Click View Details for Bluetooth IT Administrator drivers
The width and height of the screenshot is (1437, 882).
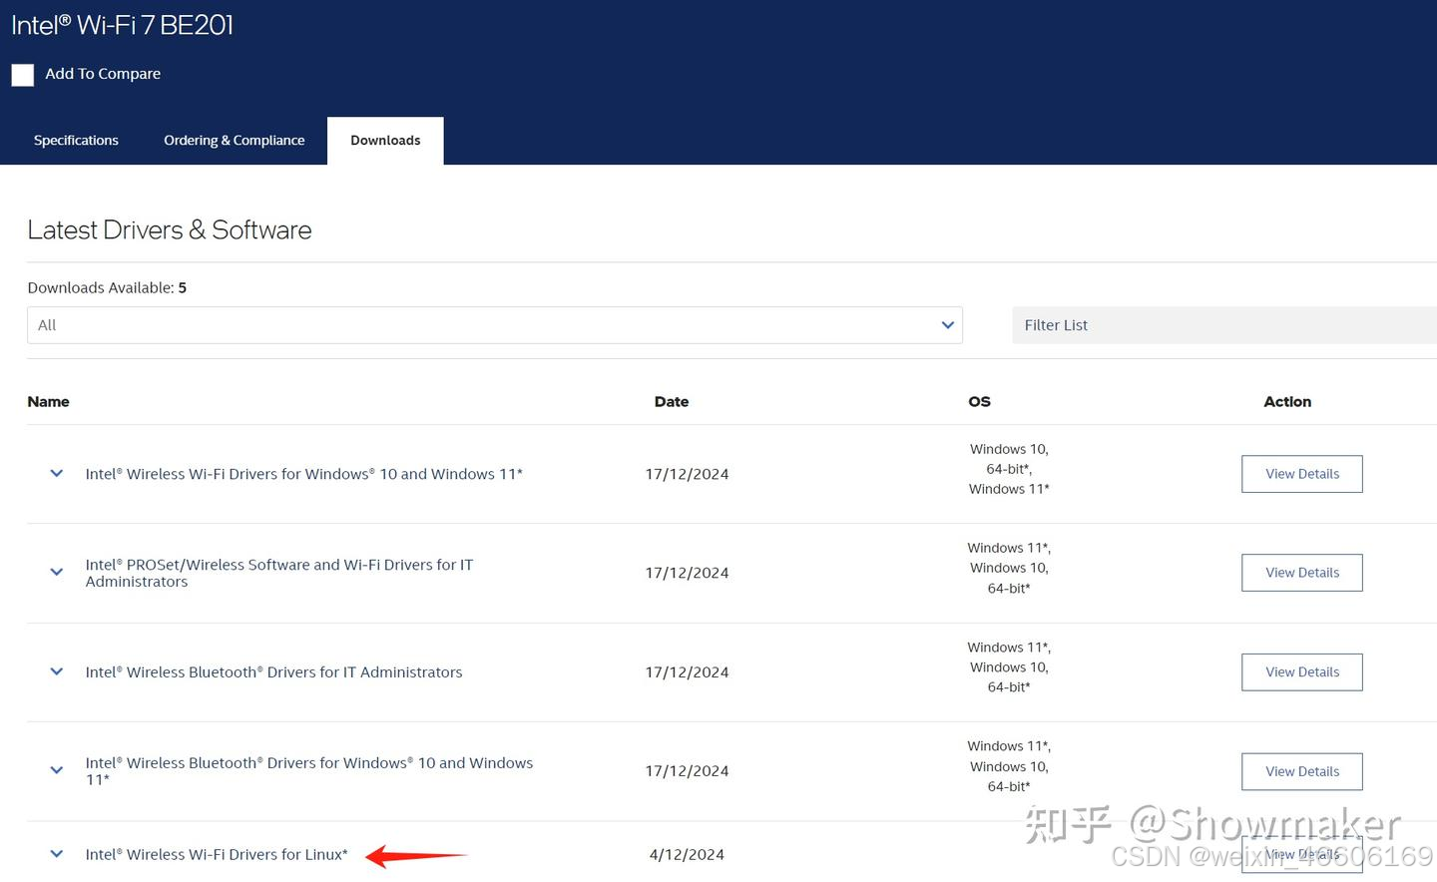point(1301,671)
